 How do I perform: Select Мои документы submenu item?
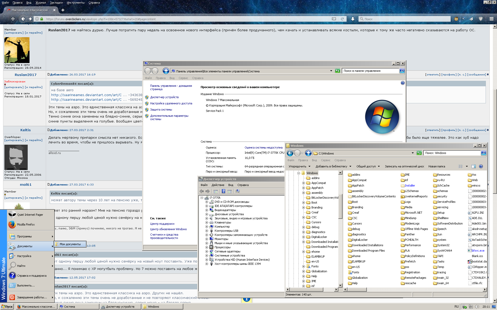[70, 244]
